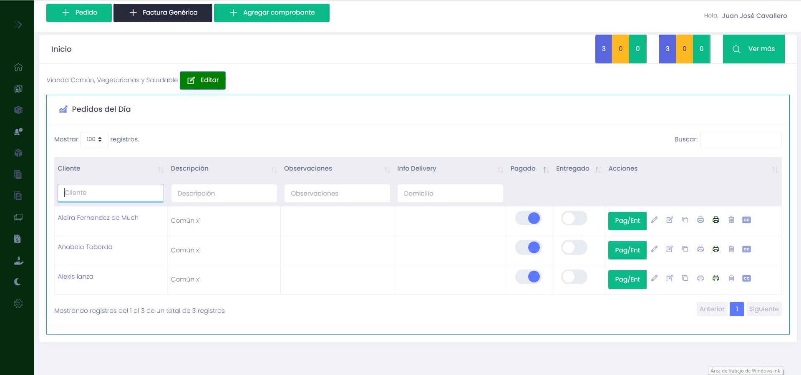
Task: Open settings gear in sidebar
Action: coord(18,304)
